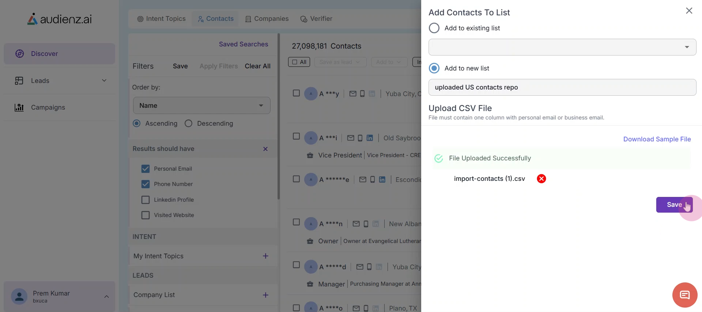Open the existing list dropdown

[562, 47]
